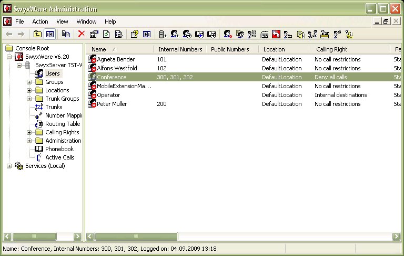Collapse the SwyxServer TST node
The width and height of the screenshot is (404, 256).
click(x=19, y=65)
